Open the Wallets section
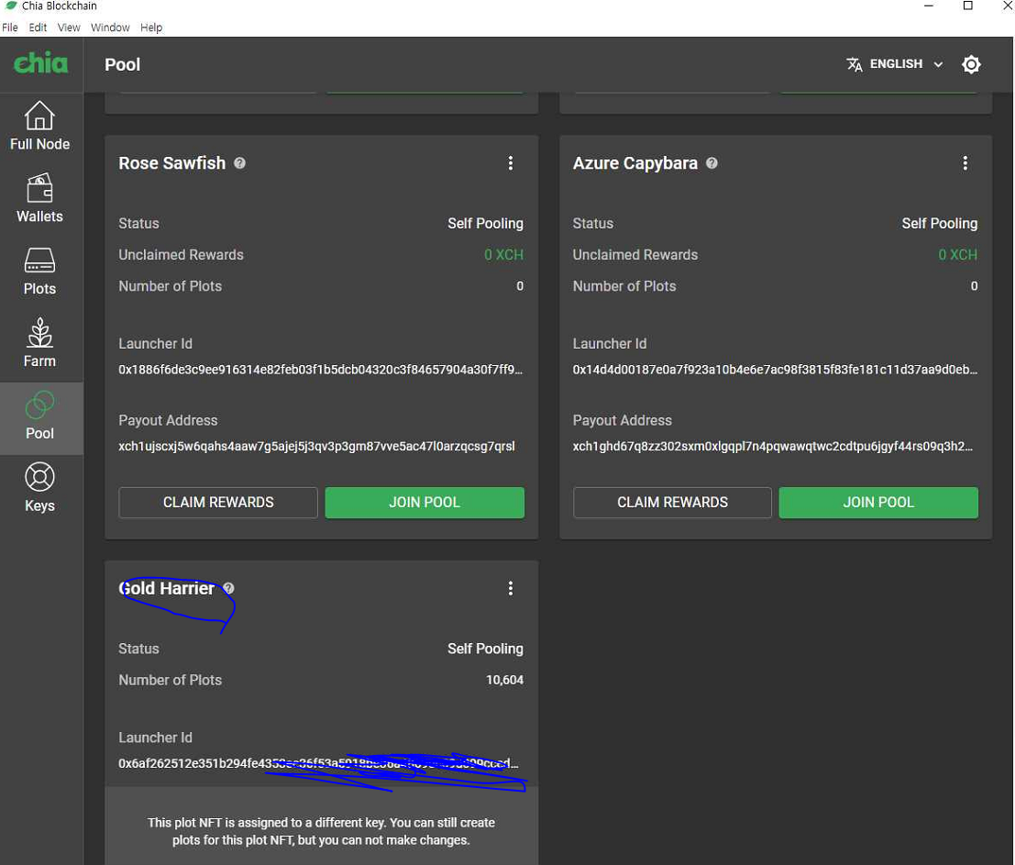 pos(39,199)
